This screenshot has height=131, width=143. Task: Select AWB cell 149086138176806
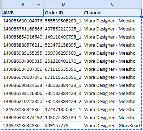point(23,93)
